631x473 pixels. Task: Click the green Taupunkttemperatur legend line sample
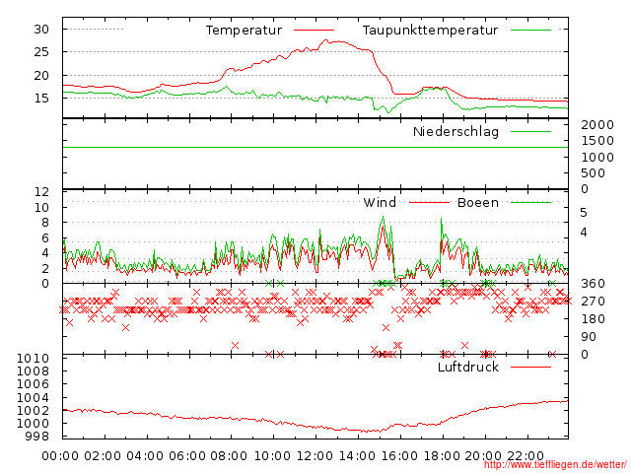pyautogui.click(x=530, y=31)
